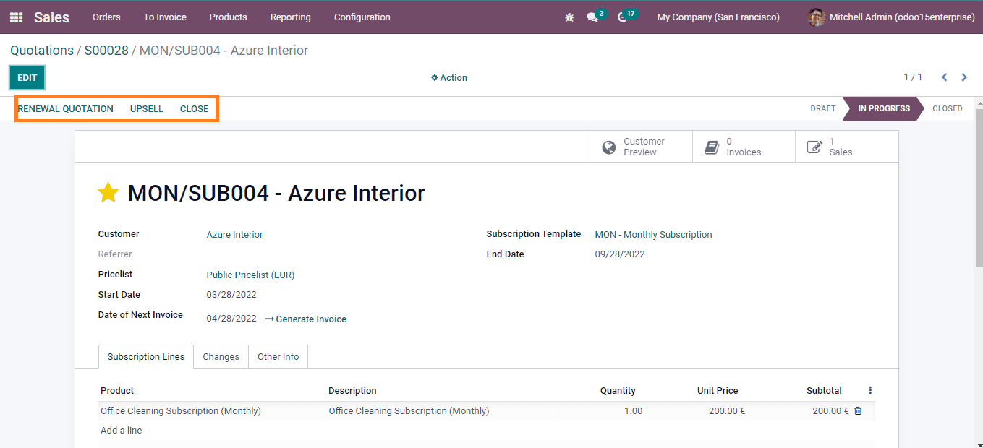Toggle the yellow favorite star
The width and height of the screenshot is (983, 448).
pyautogui.click(x=108, y=193)
